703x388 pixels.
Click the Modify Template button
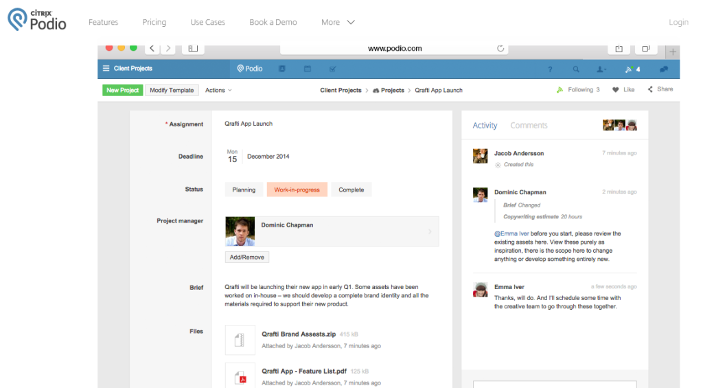[x=172, y=90]
